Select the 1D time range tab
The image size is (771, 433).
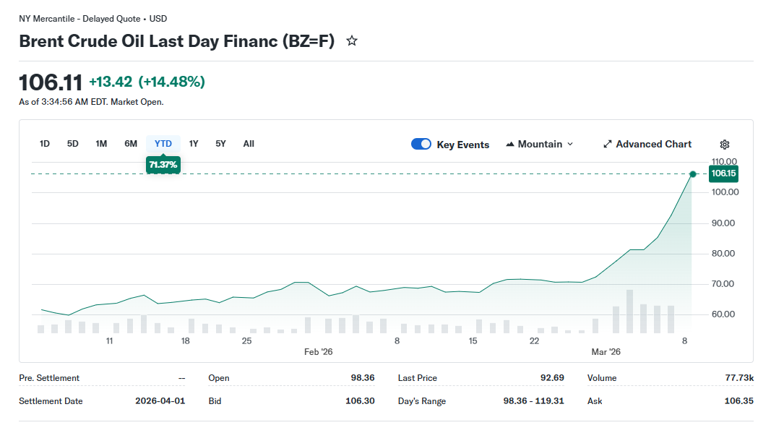point(45,144)
